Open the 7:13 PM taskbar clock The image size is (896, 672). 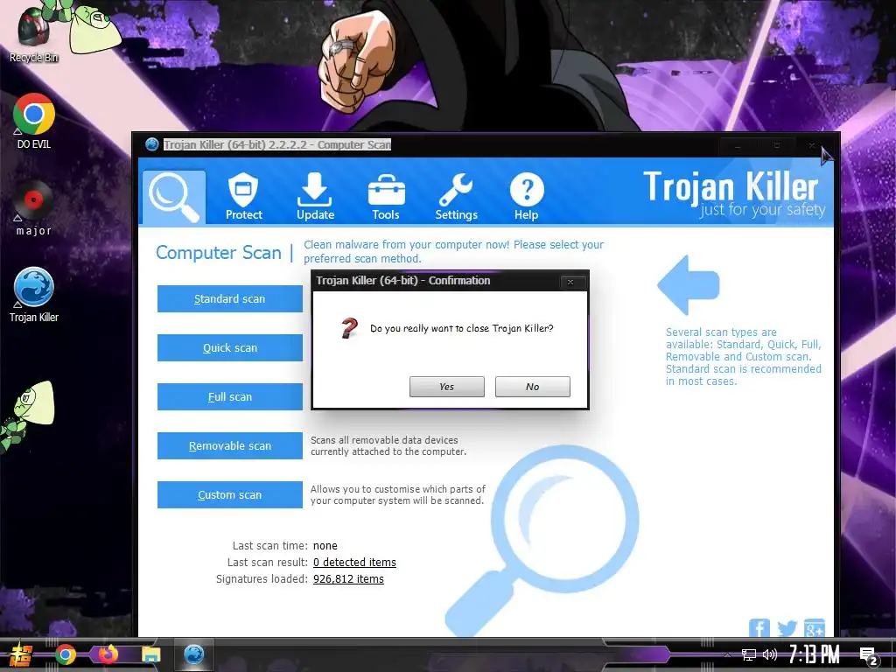(815, 654)
